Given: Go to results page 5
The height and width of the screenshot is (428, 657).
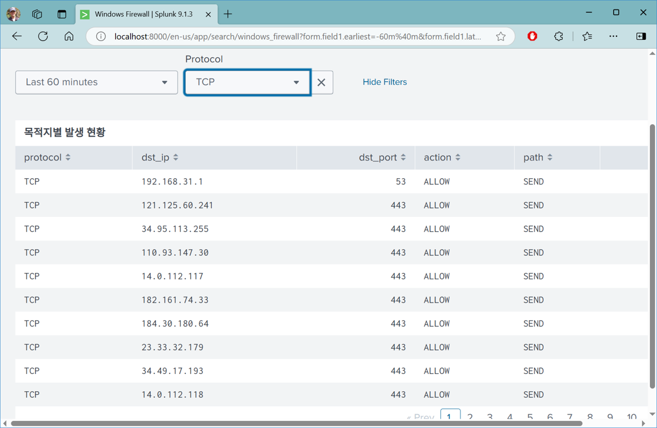Looking at the screenshot, I should click(530, 417).
